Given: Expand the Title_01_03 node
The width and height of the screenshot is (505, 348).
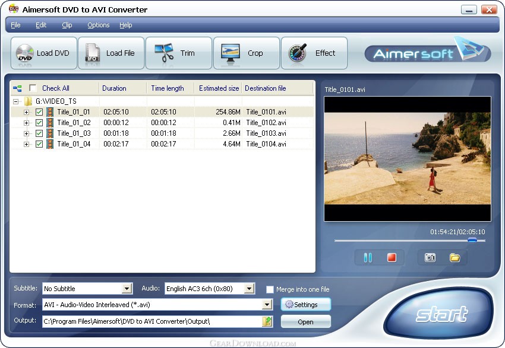Looking at the screenshot, I should tap(26, 133).
